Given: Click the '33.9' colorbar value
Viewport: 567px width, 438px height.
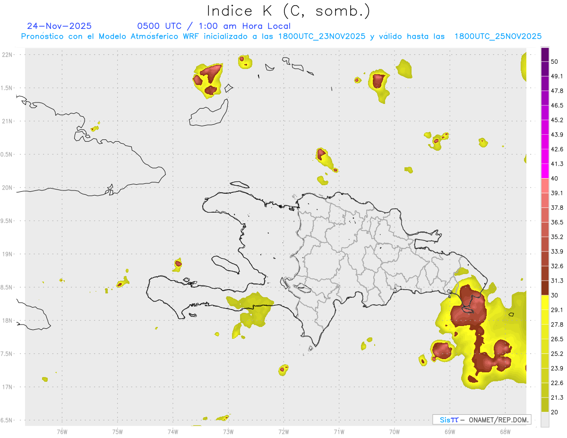Looking at the screenshot, I should coord(557,251).
